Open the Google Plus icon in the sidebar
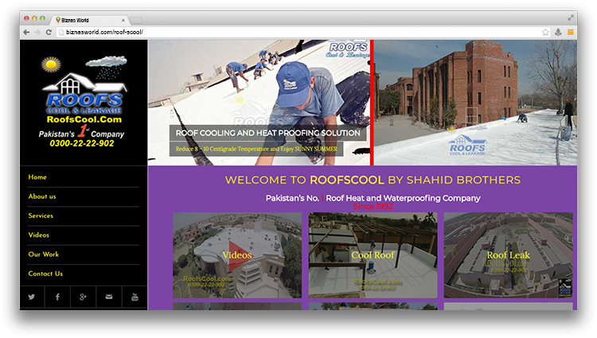The height and width of the screenshot is (338, 597). pos(83,297)
